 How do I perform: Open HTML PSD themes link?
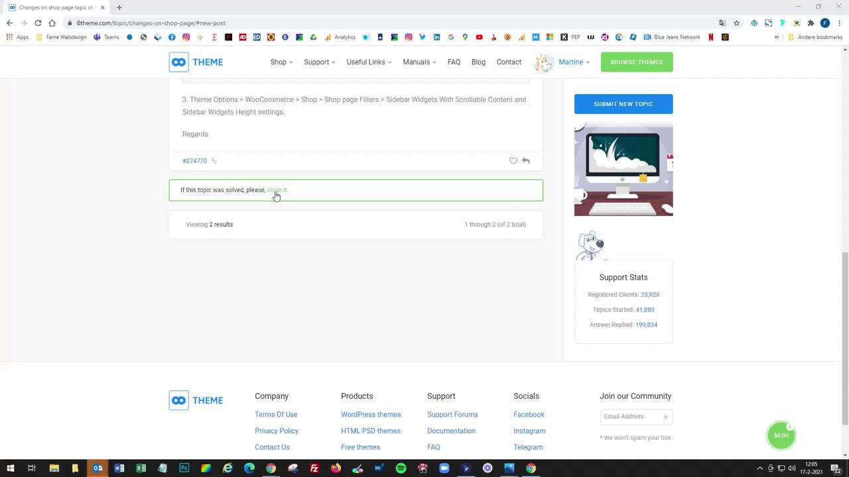tap(371, 431)
